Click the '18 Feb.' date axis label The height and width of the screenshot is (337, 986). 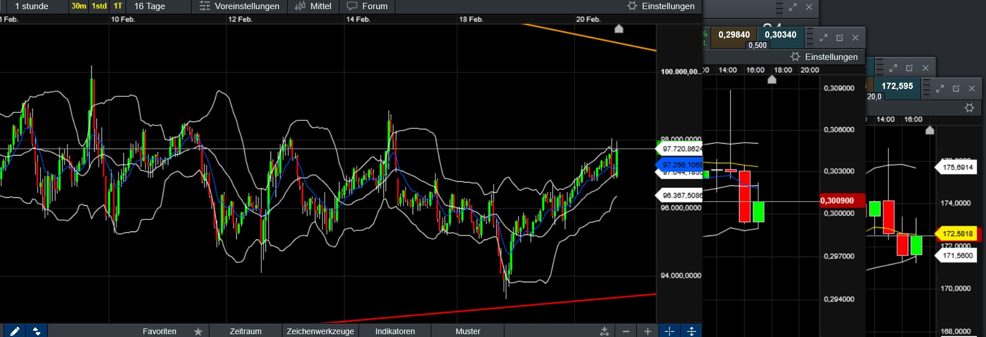(x=471, y=19)
